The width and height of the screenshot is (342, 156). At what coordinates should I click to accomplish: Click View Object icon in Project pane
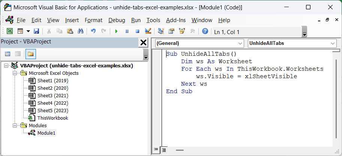(x=18, y=54)
